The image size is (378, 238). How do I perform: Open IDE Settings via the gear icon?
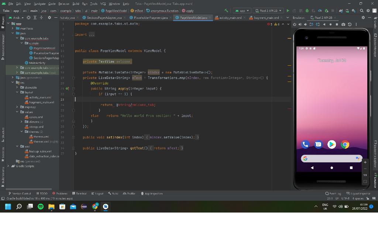click(368, 10)
